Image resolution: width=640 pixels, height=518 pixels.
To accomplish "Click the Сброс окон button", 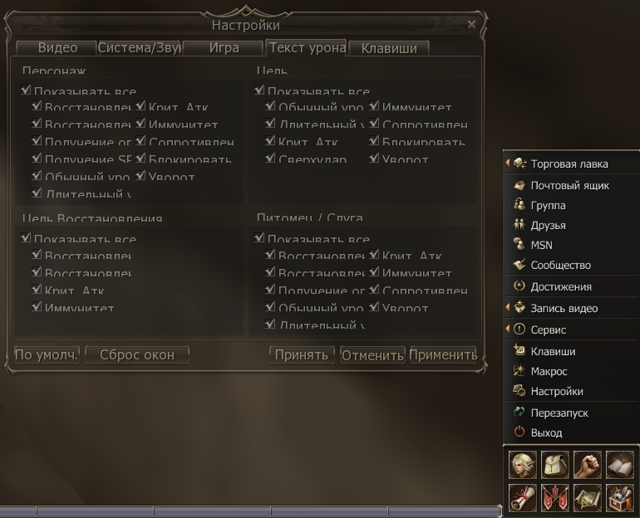I will click(137, 355).
